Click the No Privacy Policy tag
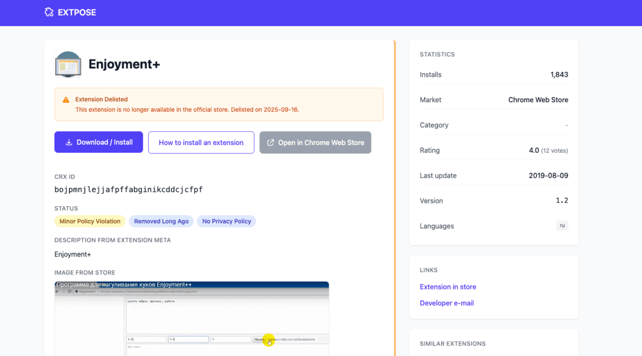The height and width of the screenshot is (356, 642). point(226,221)
